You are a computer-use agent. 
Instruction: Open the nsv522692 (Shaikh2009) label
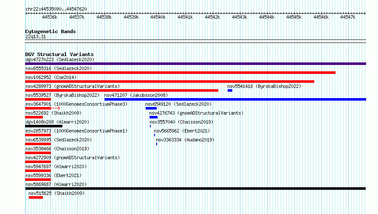(x=54, y=113)
